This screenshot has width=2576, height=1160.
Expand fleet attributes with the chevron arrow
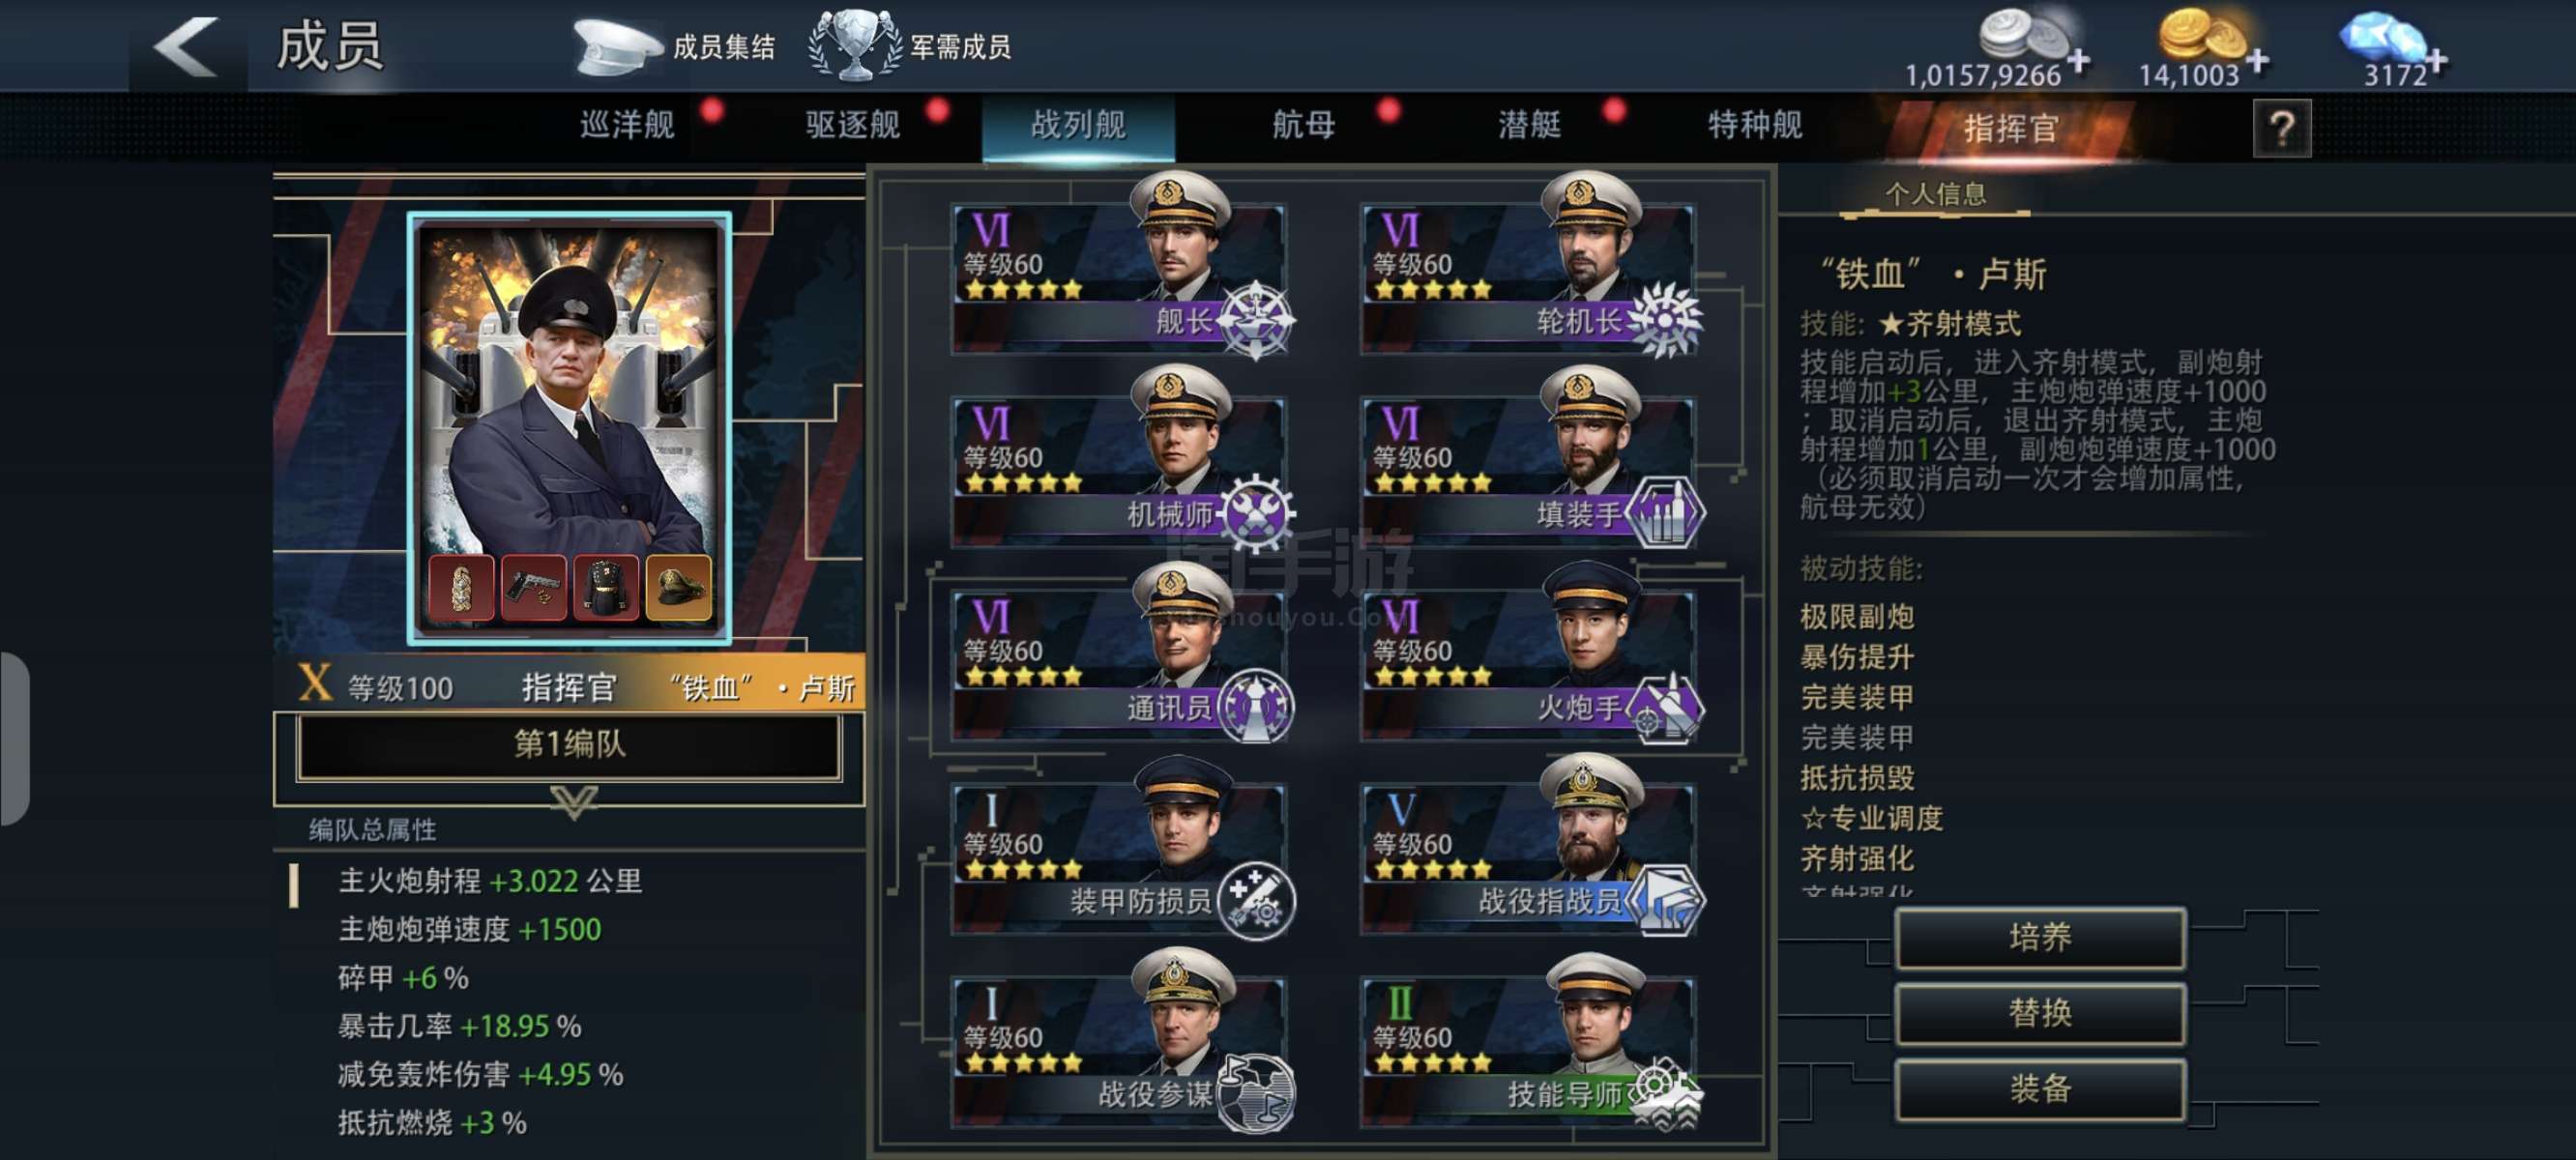[574, 802]
